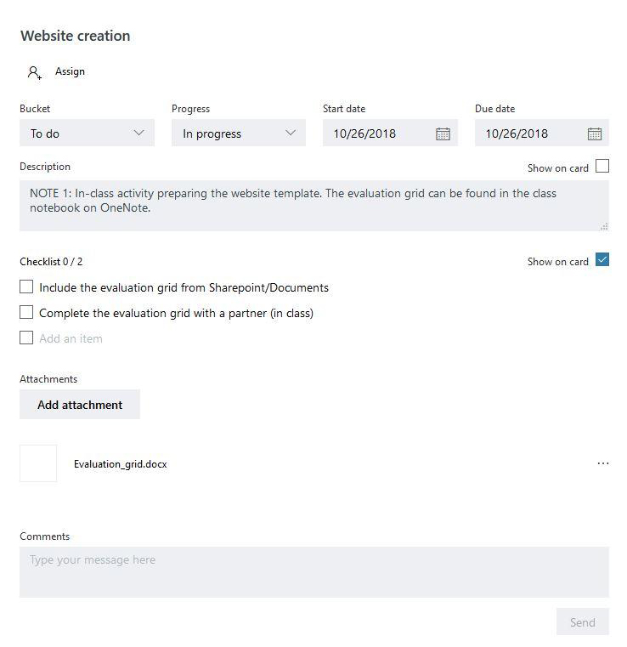Click the Add attachment button
This screenshot has width=627, height=647.
80,405
